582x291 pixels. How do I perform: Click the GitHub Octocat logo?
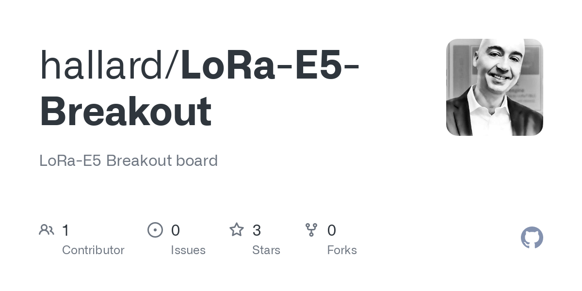[x=532, y=238]
